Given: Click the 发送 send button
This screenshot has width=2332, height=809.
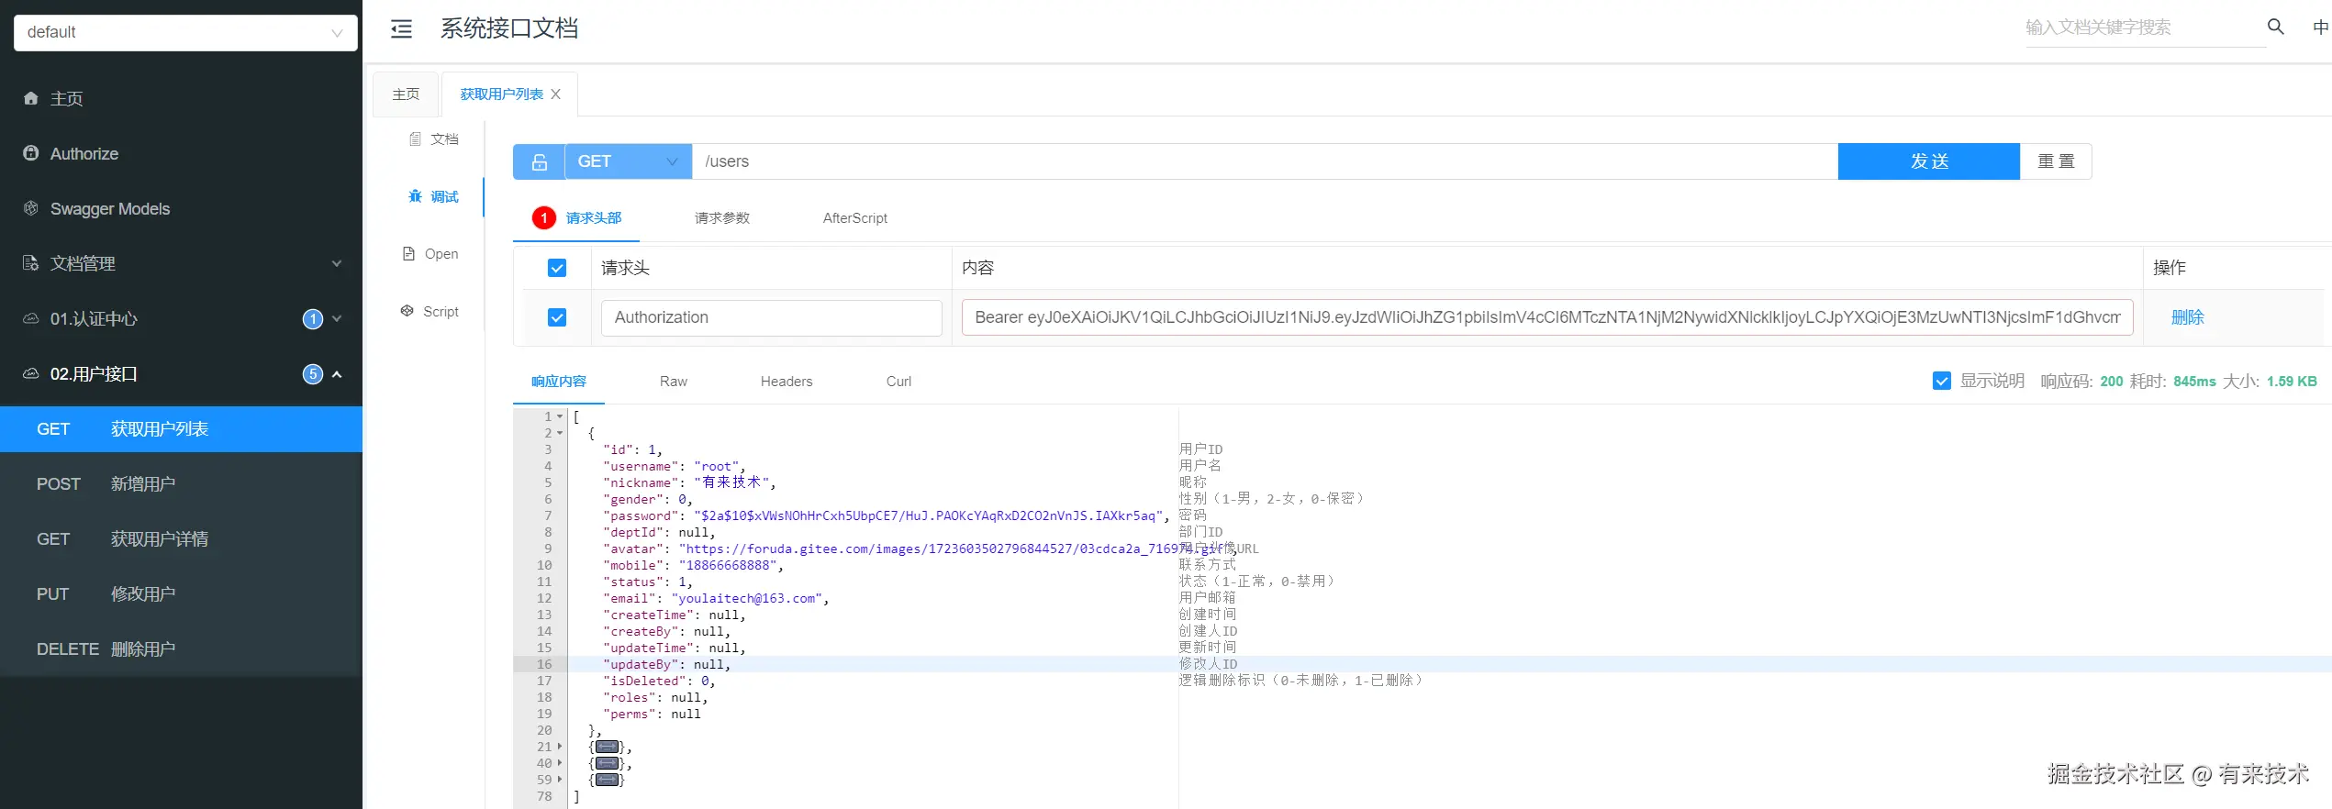Looking at the screenshot, I should click(1929, 161).
